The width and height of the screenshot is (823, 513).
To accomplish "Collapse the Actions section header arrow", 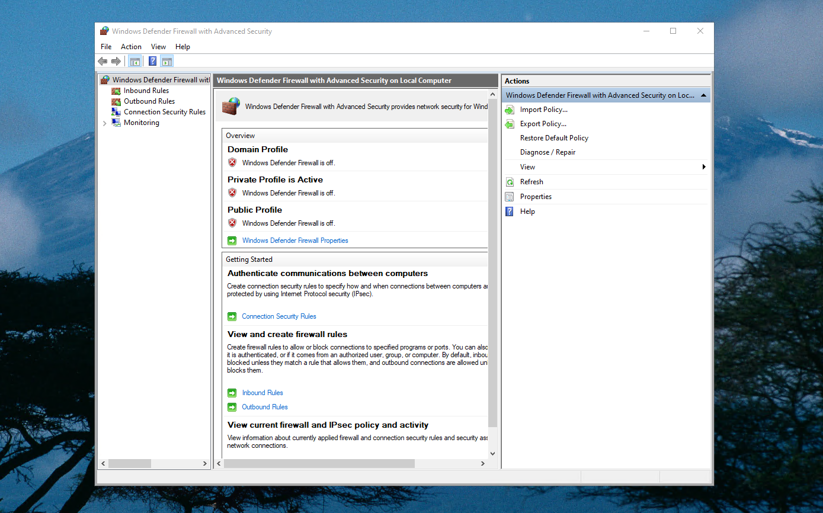I will 703,95.
